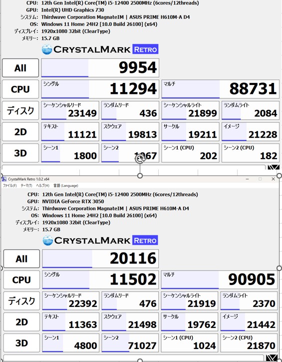Run the 2D benchmark in the UHD Graphics 730 window
Image resolution: width=282 pixels, height=362 pixels.
[x=20, y=131]
